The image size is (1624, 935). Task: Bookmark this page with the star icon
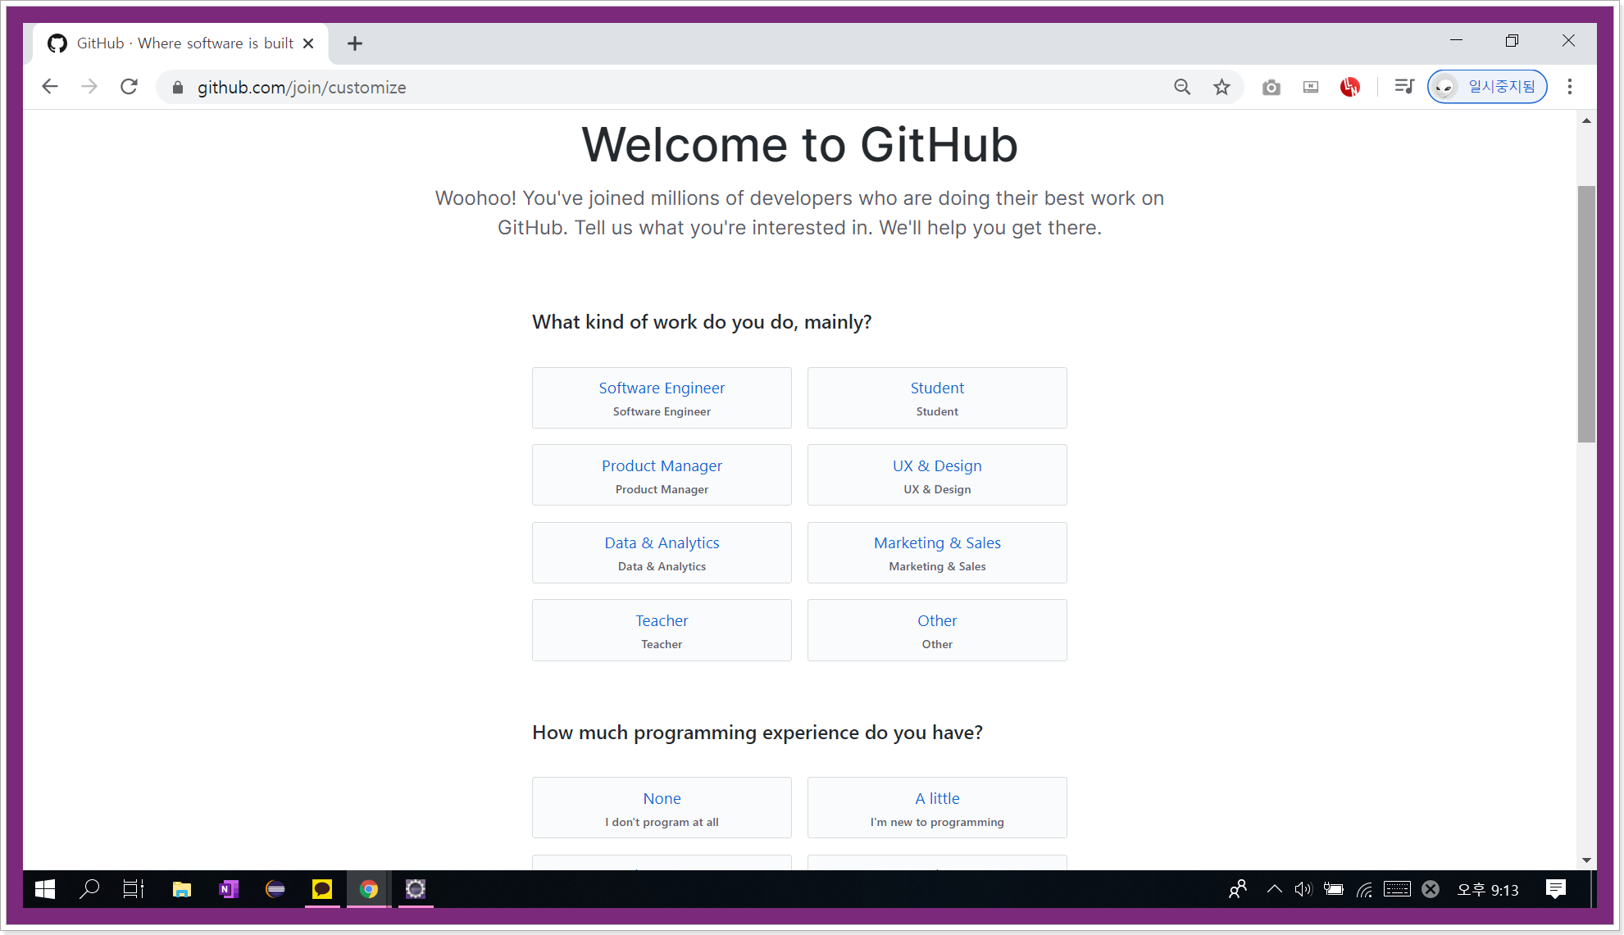[x=1221, y=87]
